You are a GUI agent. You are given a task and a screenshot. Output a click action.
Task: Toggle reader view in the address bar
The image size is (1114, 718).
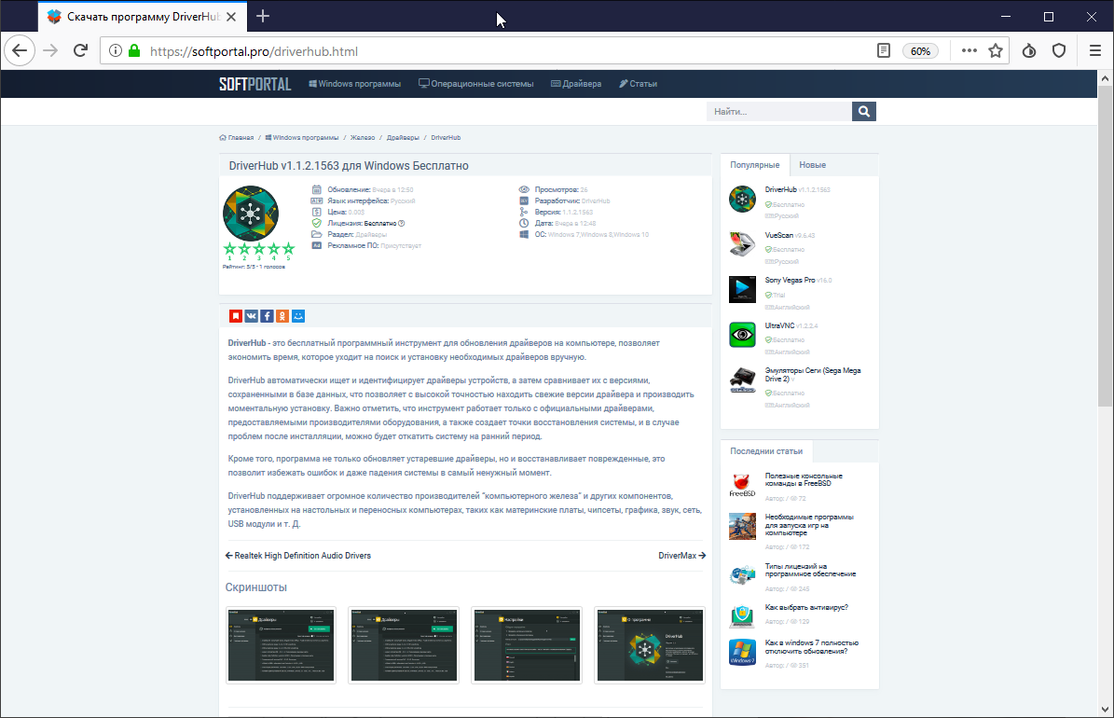tap(883, 51)
